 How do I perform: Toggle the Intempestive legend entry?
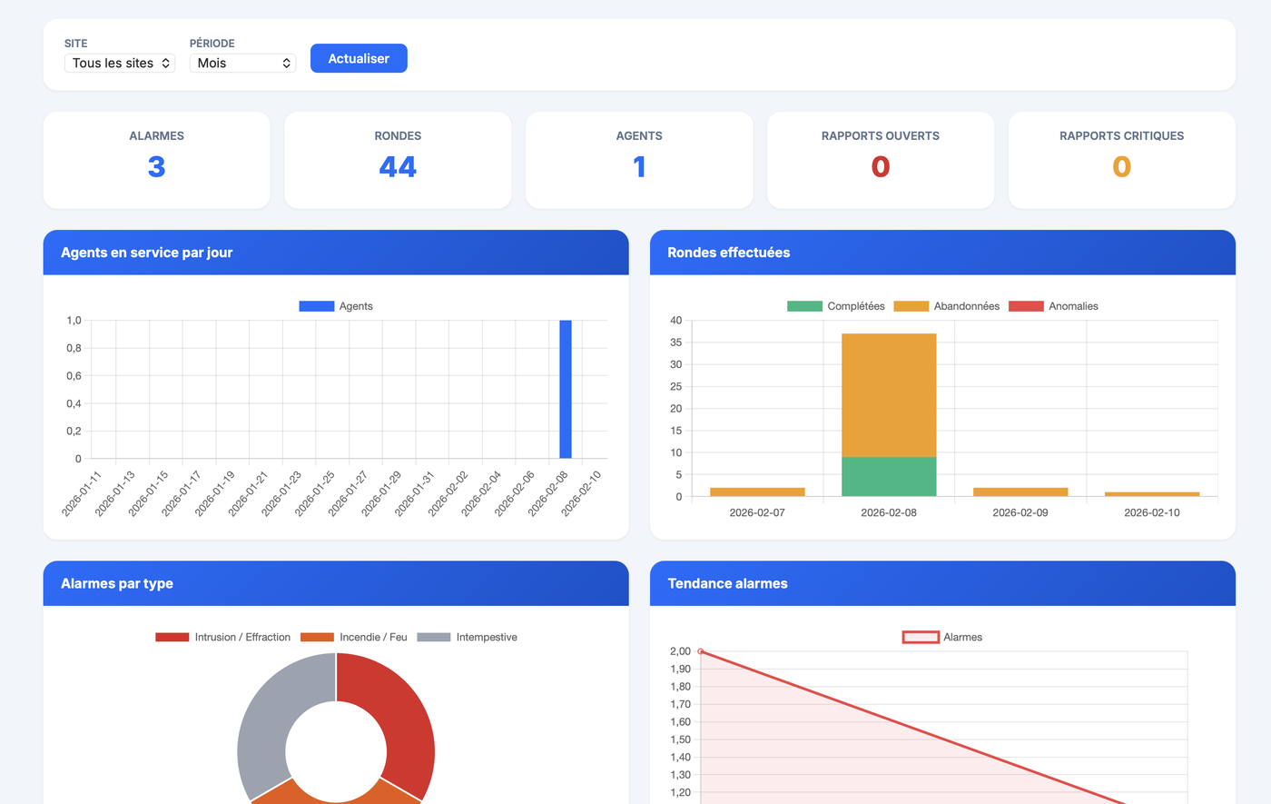[x=468, y=637]
